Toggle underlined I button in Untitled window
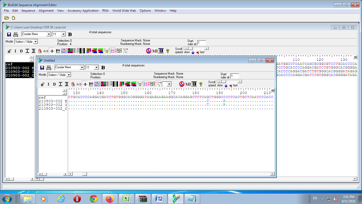This screenshot has width=362, height=204. (60, 84)
